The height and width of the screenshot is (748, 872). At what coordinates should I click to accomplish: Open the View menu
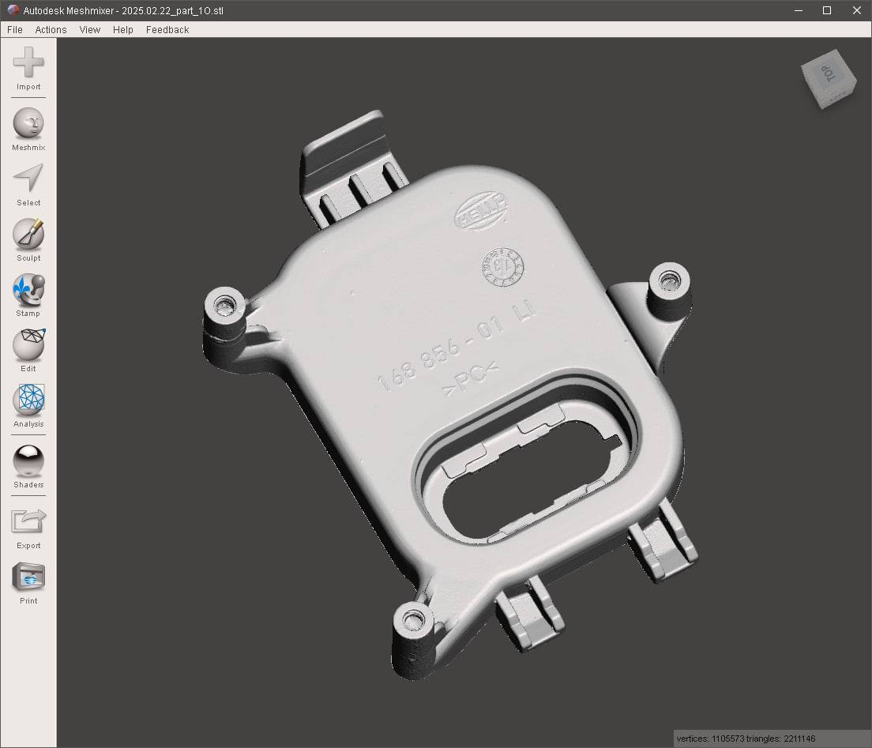89,29
